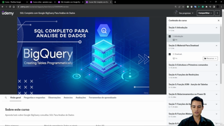The image size is (224, 126).
Task: Expand Seção 8 chevron
Action: click(216, 114)
